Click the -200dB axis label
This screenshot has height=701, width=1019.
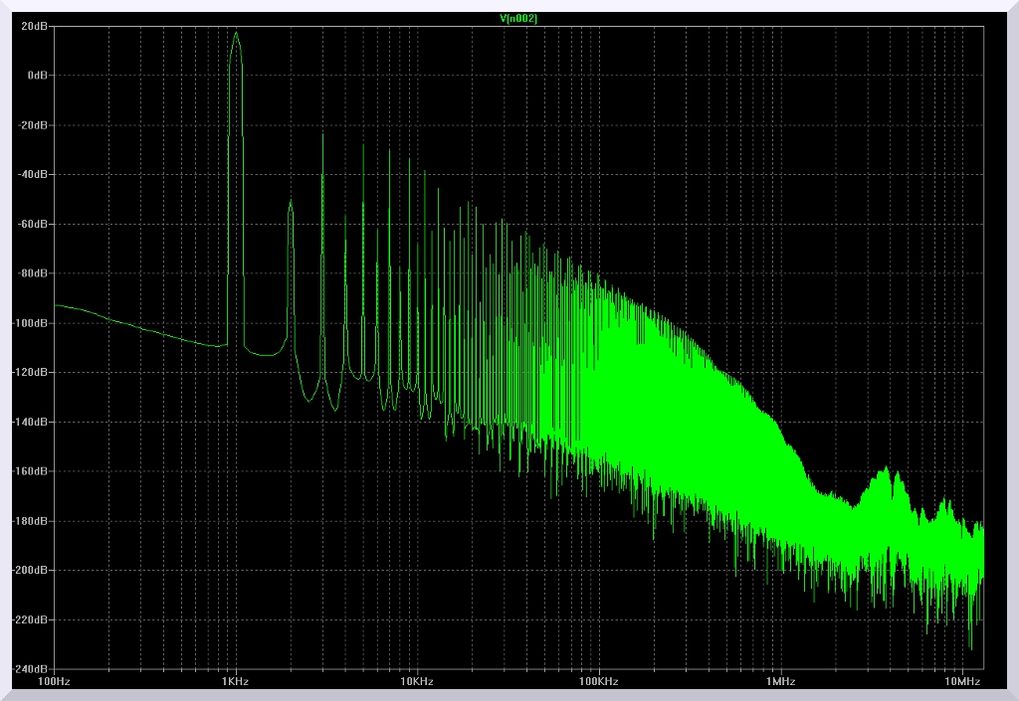[x=33, y=571]
